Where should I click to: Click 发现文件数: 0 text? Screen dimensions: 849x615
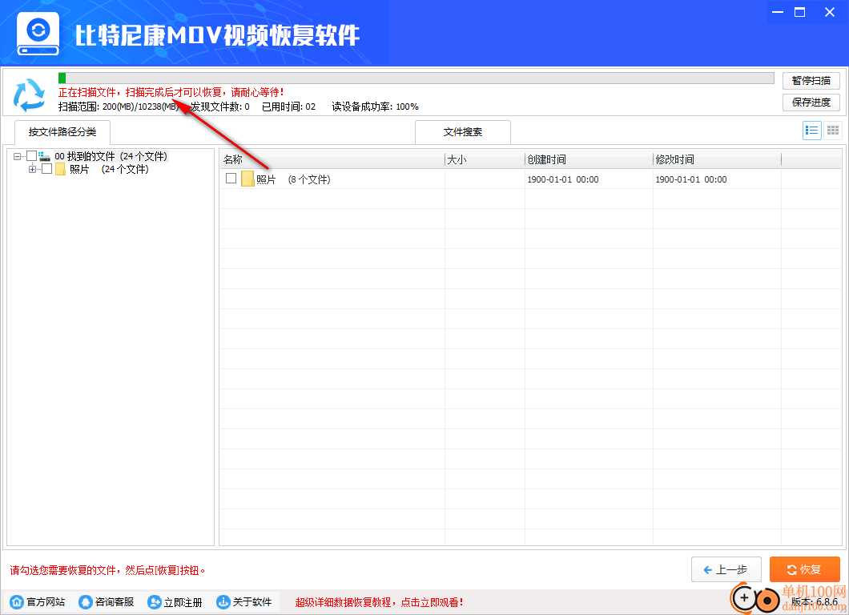(219, 107)
